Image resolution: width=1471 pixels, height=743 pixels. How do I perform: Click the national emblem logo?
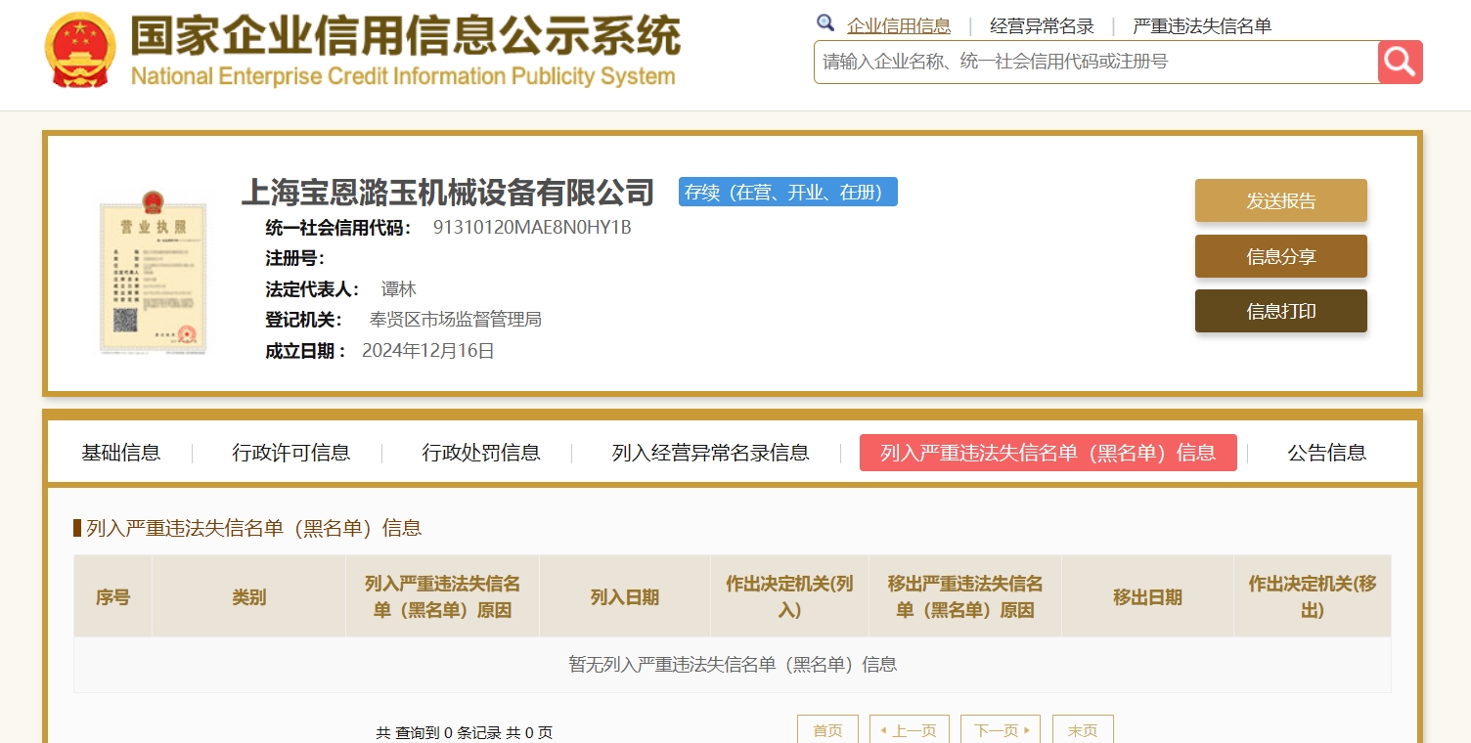pyautogui.click(x=80, y=48)
